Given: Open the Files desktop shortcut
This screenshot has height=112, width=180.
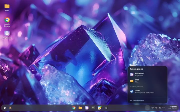Looking at the screenshot, I should [x=7, y=7].
